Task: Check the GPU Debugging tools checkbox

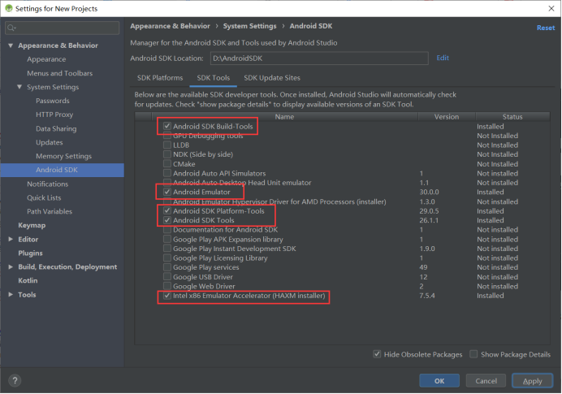Action: tap(167, 136)
